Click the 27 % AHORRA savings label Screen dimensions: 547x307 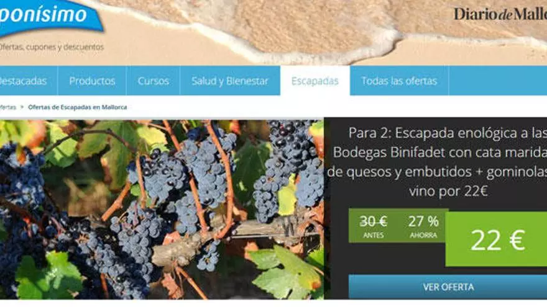(x=423, y=226)
